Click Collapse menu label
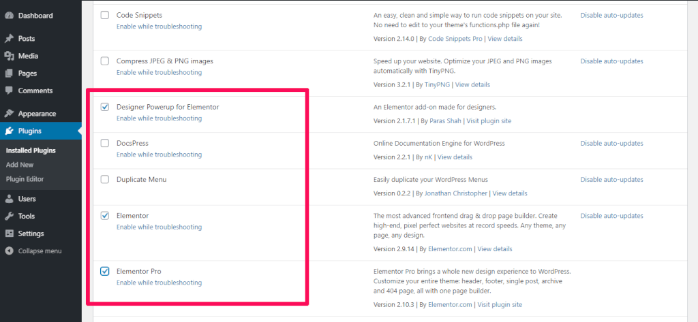 point(40,251)
